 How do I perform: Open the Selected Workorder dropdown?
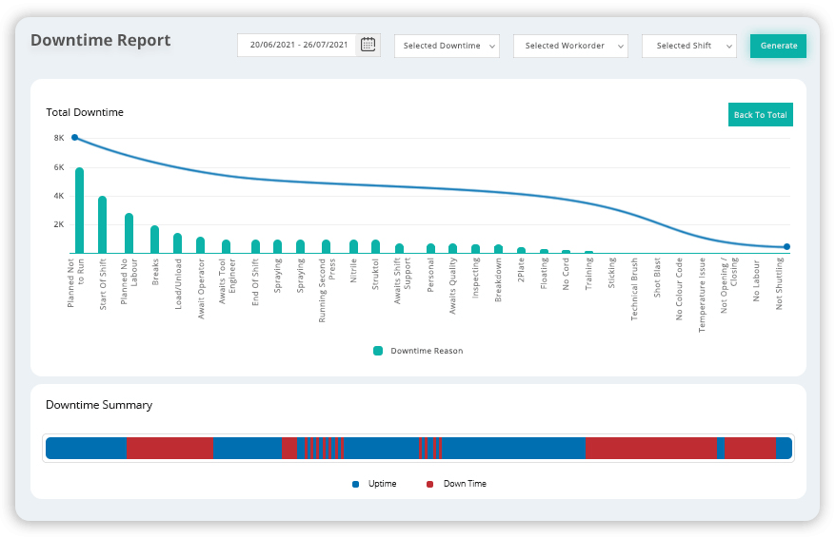[x=570, y=46]
